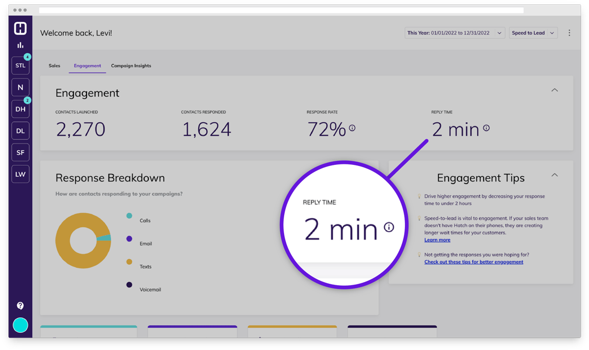Collapse the Engagement panel
Image resolution: width=589 pixels, height=350 pixels.
click(x=555, y=90)
